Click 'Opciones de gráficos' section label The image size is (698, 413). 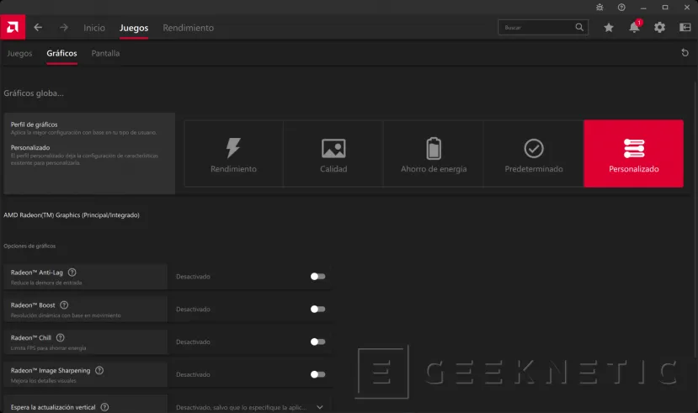[29, 246]
